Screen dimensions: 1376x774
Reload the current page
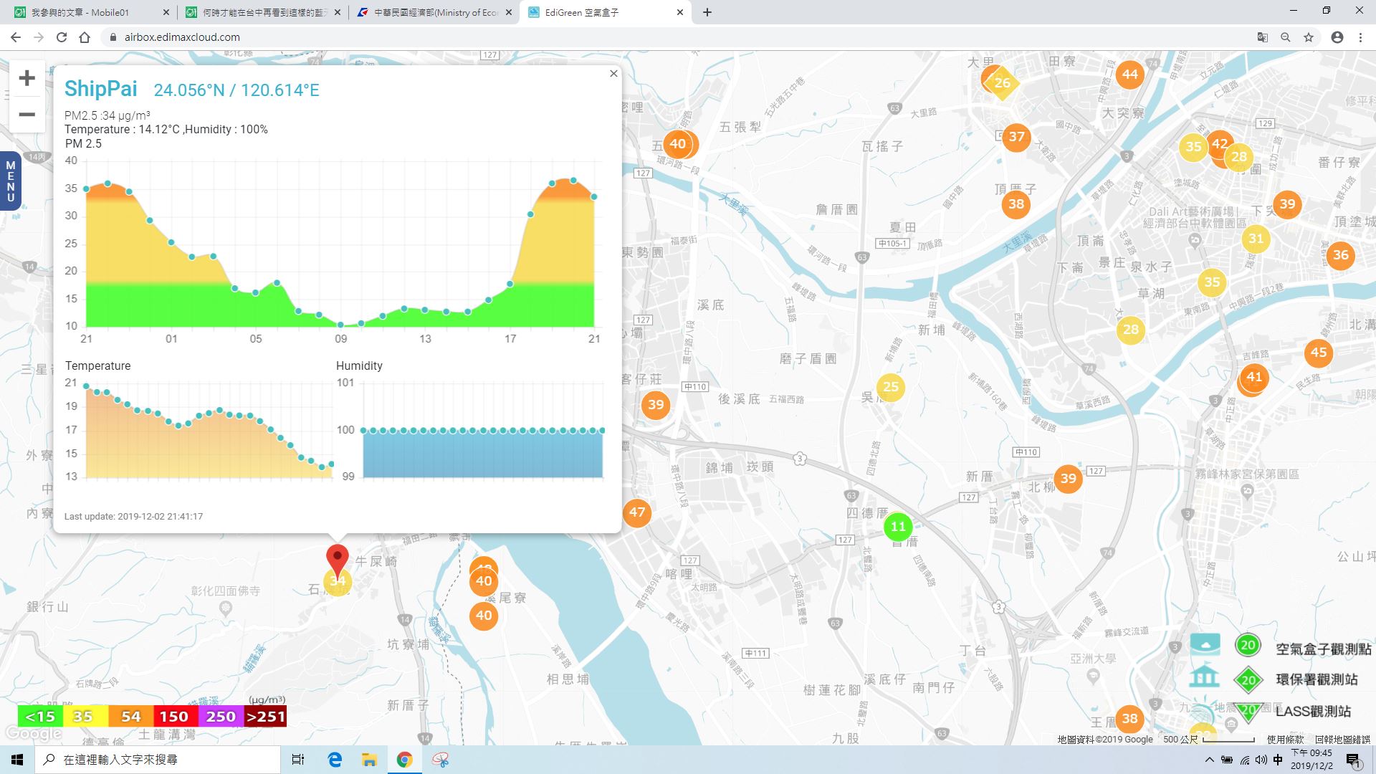[x=62, y=37]
